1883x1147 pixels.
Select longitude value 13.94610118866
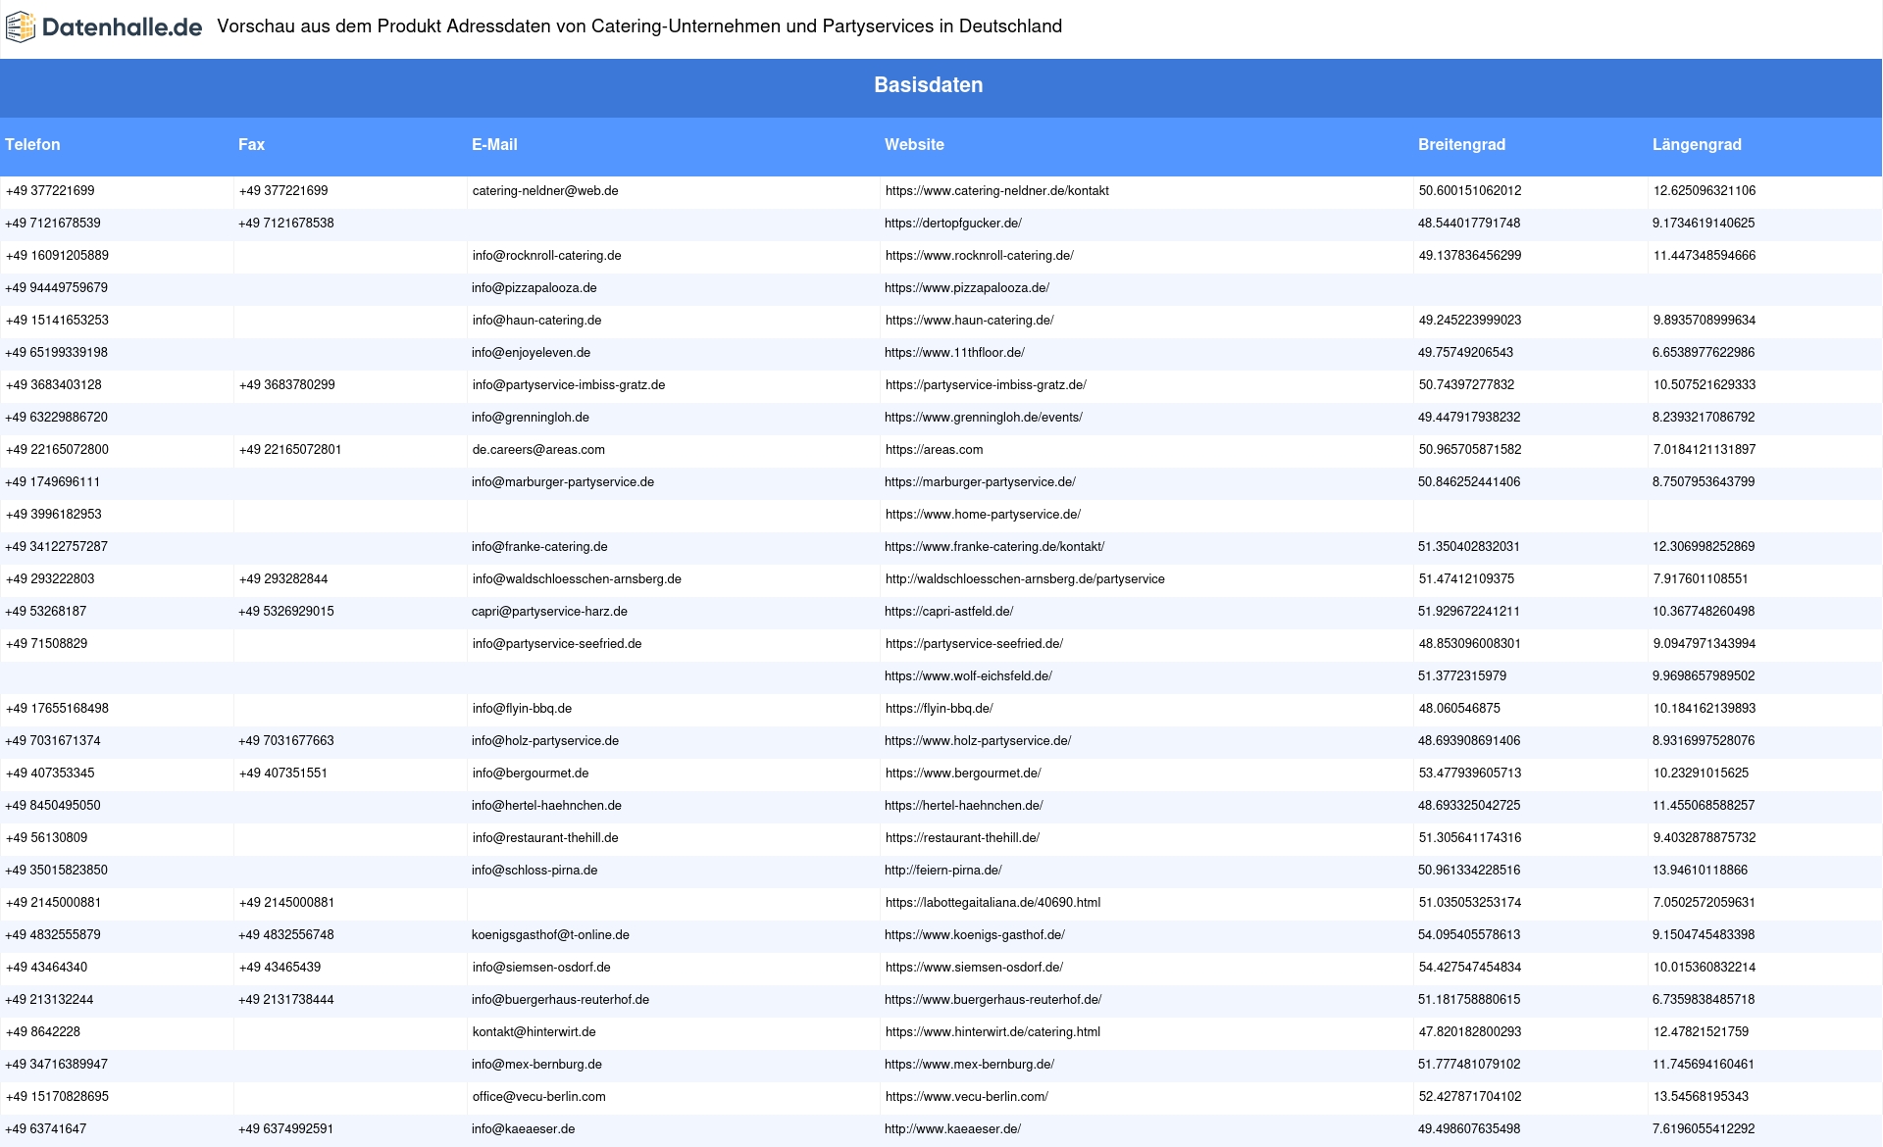coord(1701,871)
